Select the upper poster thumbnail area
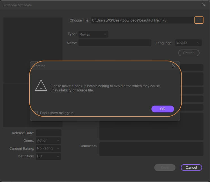The image size is (210, 182). [x=33, y=40]
